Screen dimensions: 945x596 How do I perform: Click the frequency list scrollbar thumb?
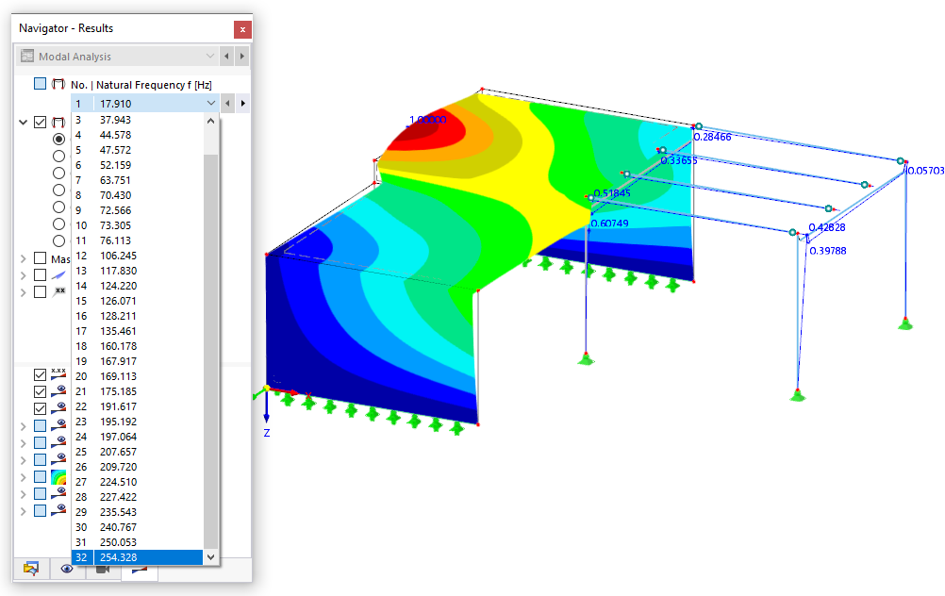(211, 352)
